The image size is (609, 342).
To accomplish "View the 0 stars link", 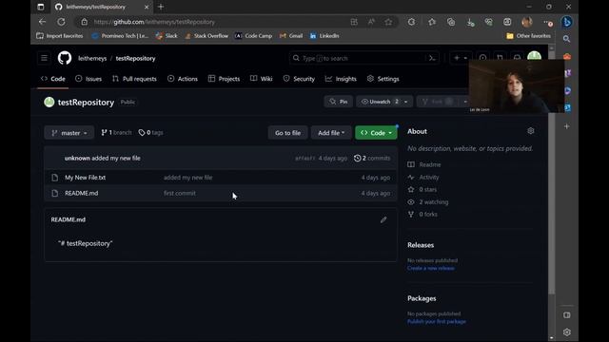I will click(x=422, y=190).
